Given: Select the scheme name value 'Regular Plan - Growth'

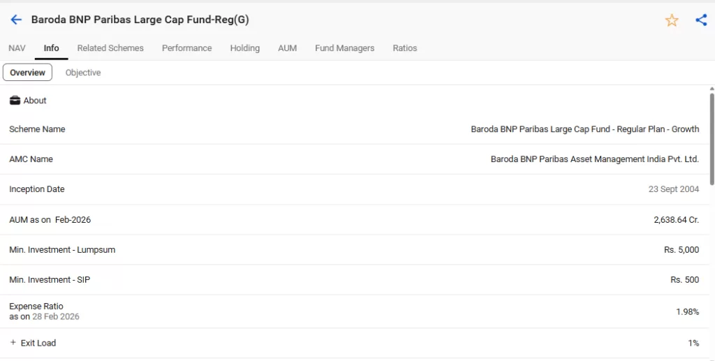Looking at the screenshot, I should click(658, 129).
